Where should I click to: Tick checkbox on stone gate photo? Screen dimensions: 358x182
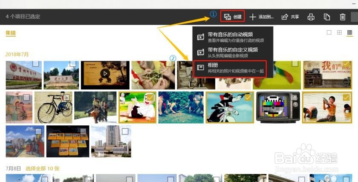tap(73, 64)
